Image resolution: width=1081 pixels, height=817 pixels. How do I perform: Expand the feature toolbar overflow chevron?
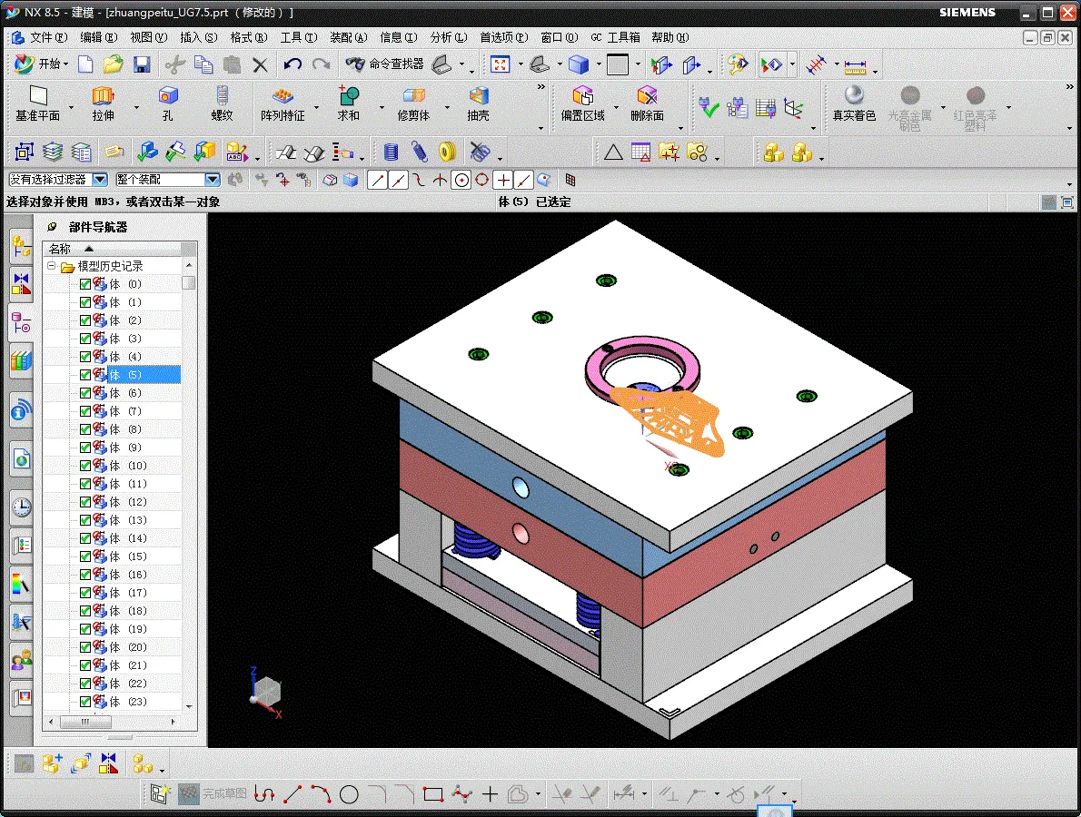541,87
